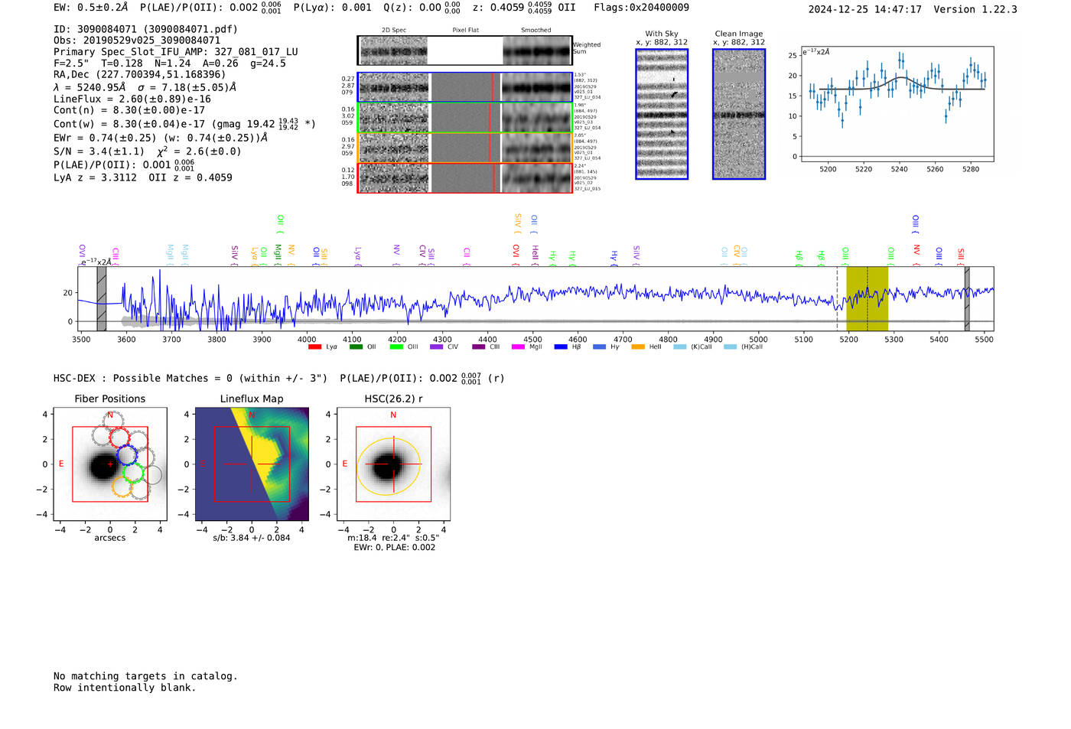1071x729 pixels.
Task: Open the Clean Image cutout
Action: [739, 114]
